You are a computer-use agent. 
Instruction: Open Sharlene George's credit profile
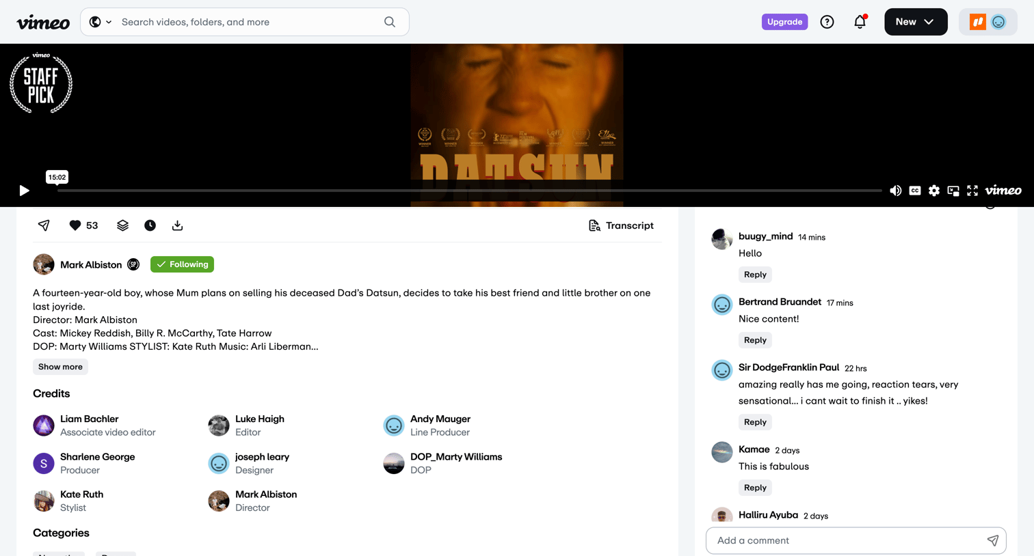(97, 456)
